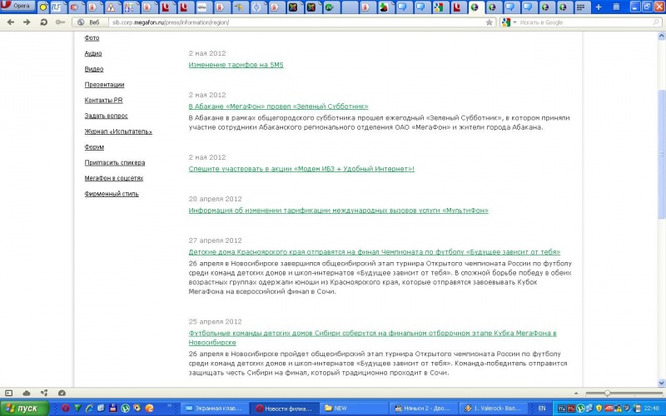Select «Презентации» in the left sidebar
Screen dimensions: 666x416
click(104, 85)
